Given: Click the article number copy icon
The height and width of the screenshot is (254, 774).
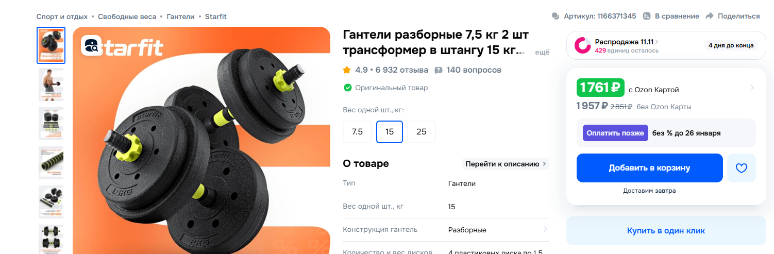Looking at the screenshot, I should coord(556,16).
